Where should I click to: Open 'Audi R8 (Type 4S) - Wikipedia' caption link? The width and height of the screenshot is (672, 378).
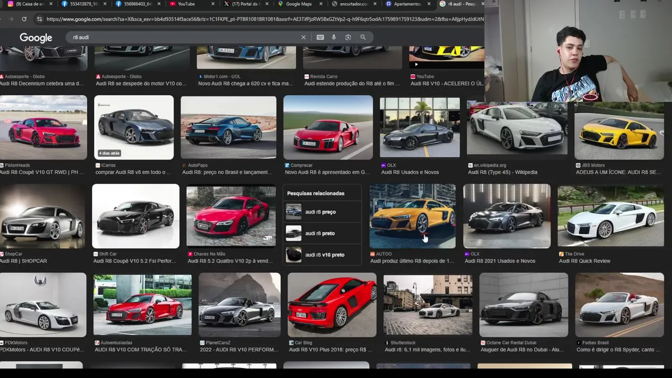(x=502, y=172)
